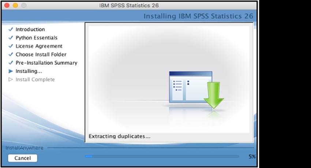This screenshot has height=168, width=311.
Task: Click the InstallAnywhere label
Action: click(x=25, y=148)
